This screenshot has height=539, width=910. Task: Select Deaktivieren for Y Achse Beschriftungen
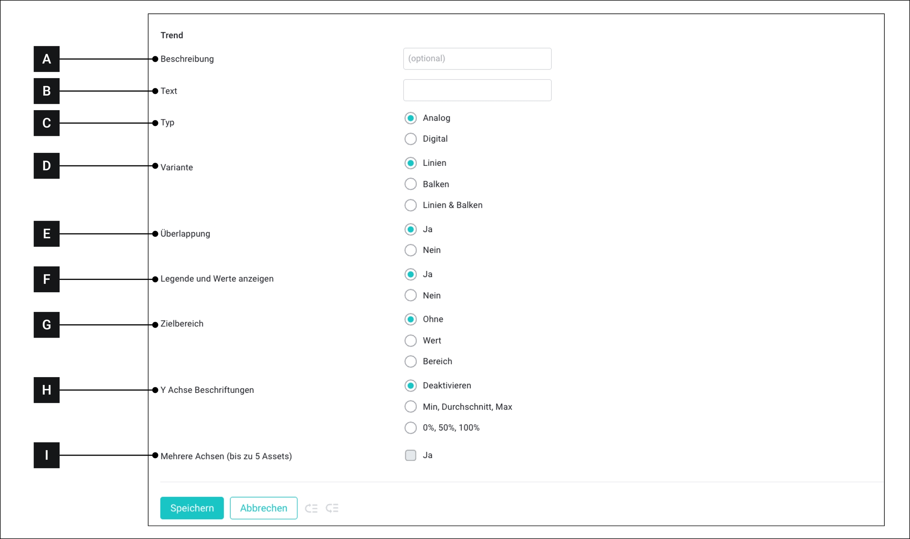411,386
